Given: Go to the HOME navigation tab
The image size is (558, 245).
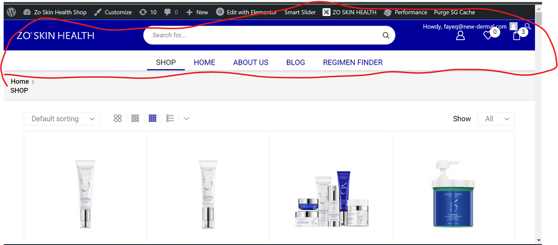Looking at the screenshot, I should click(x=204, y=62).
